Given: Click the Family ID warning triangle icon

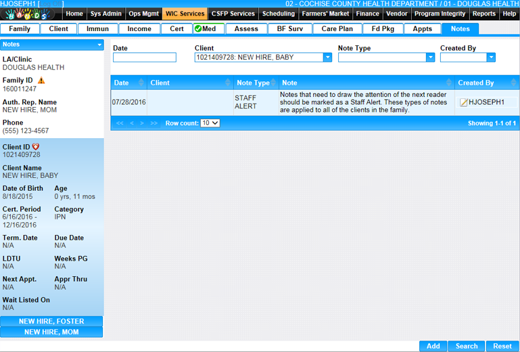Looking at the screenshot, I should pyautogui.click(x=41, y=81).
